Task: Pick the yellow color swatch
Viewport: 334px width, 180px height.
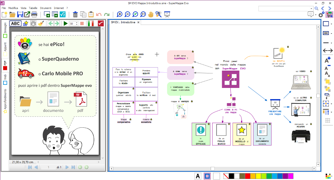Action: pyautogui.click(x=258, y=176)
